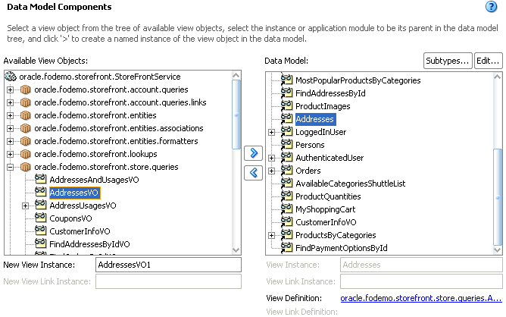Open the View Definition link

pos(421,298)
